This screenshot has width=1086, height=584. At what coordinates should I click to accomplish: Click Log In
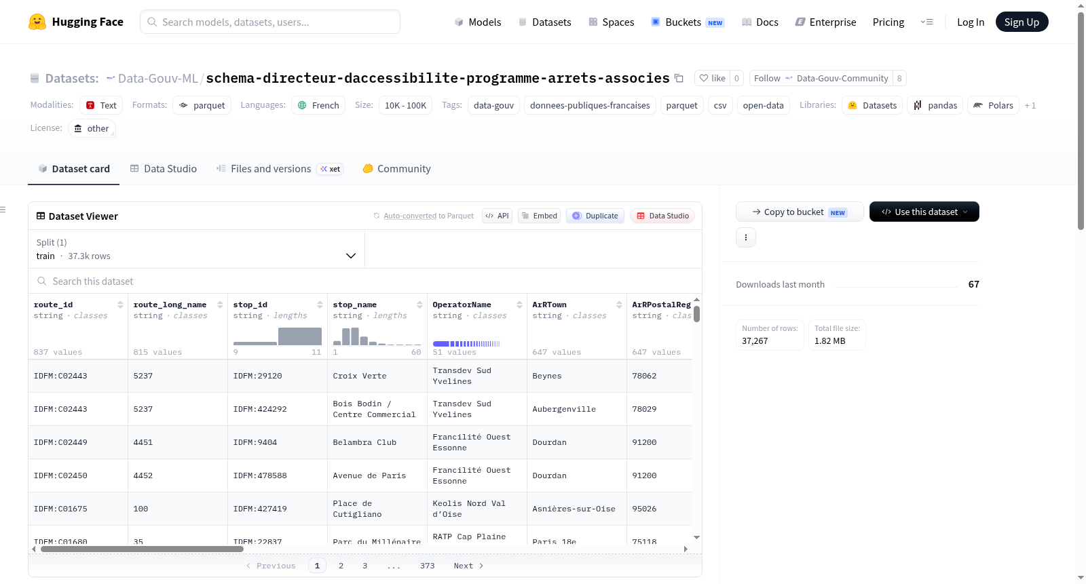point(971,22)
